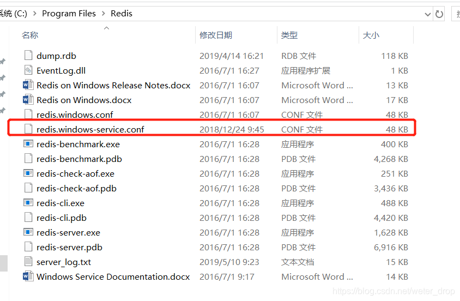The image size is (460, 301).
Task: Click the redis-benchmark.exe application icon
Action: coord(28,143)
